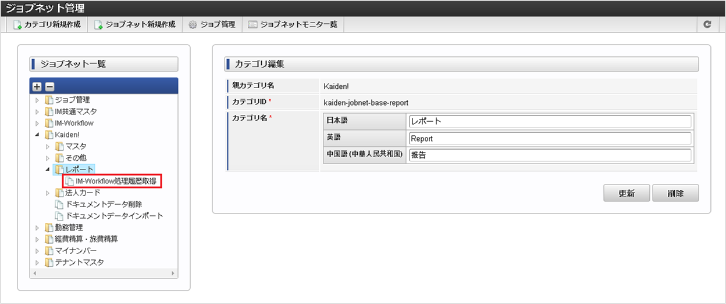Open the ジョブネットモニタ一覧 toolbar item
The width and height of the screenshot is (726, 304).
tap(293, 24)
